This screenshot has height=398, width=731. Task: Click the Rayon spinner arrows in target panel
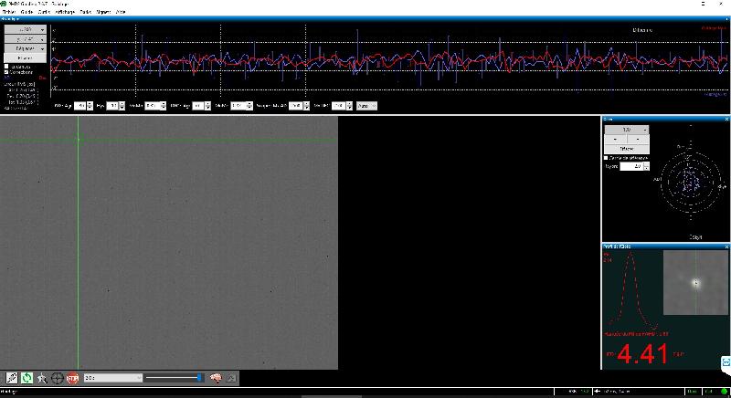click(x=646, y=166)
